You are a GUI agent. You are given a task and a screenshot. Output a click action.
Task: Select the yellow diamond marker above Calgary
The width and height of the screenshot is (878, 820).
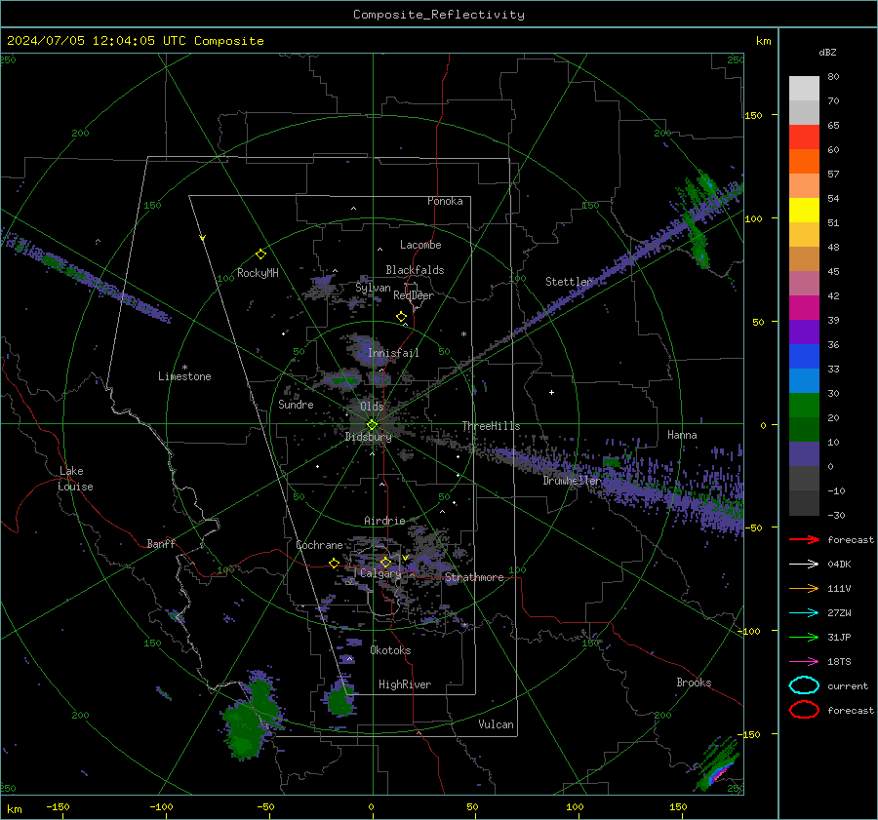tap(385, 562)
